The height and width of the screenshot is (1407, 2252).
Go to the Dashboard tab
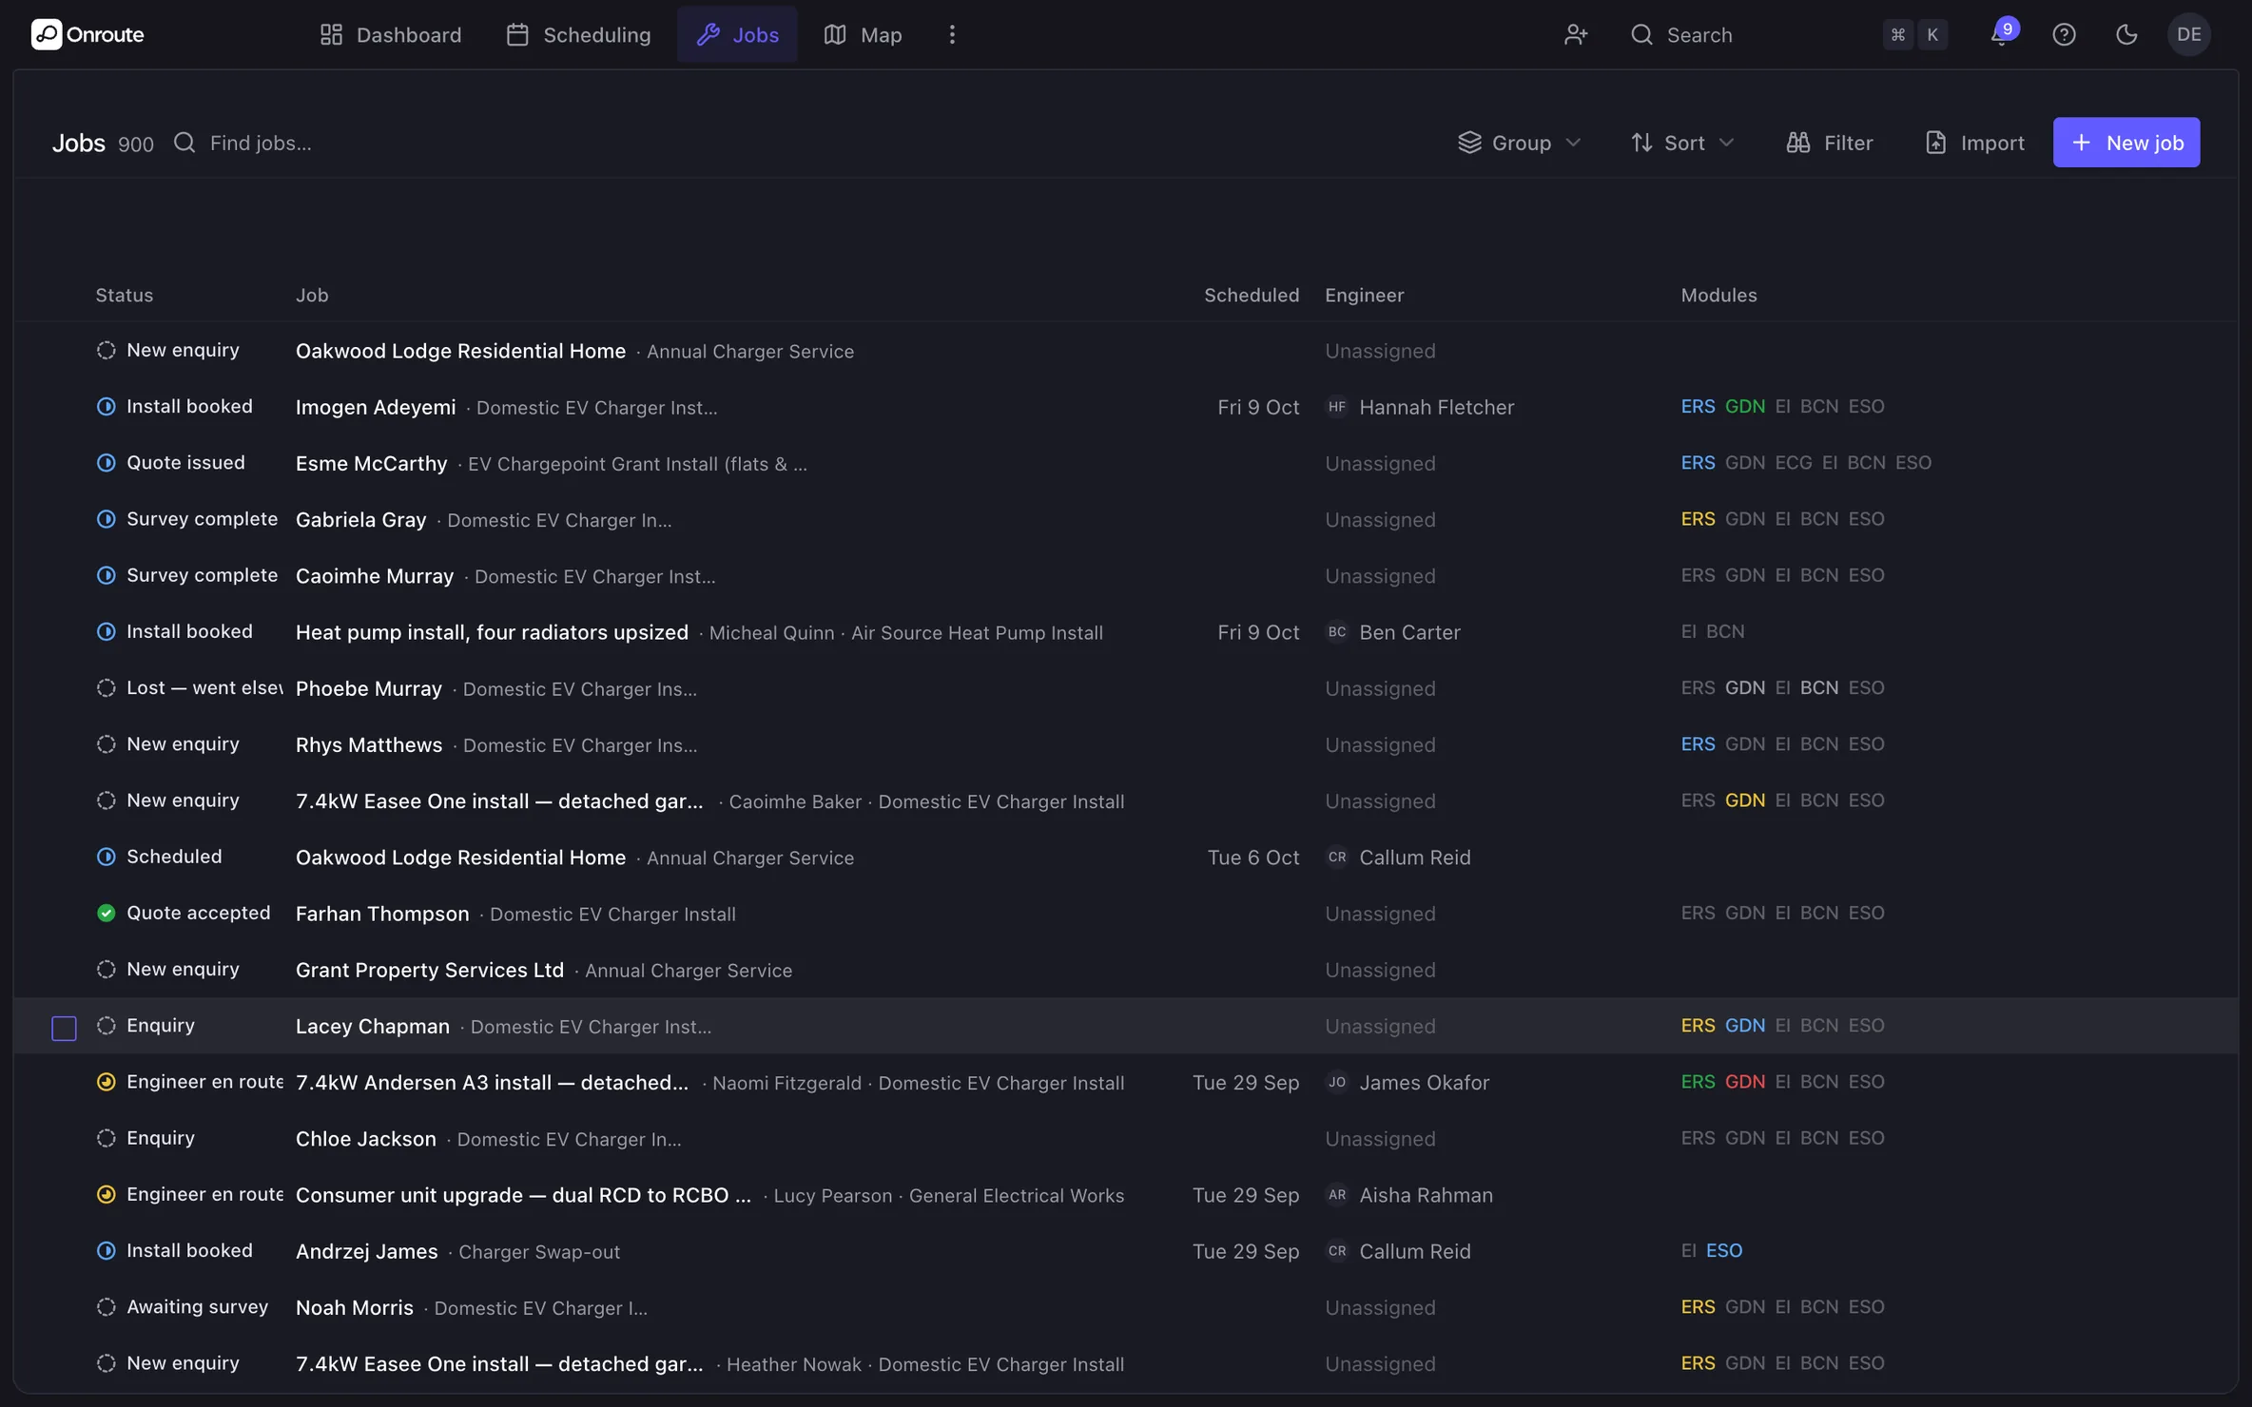coord(390,35)
